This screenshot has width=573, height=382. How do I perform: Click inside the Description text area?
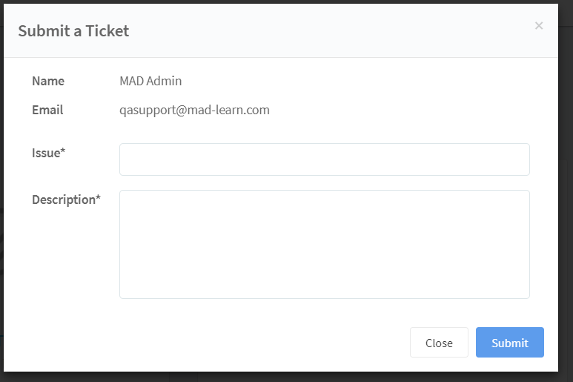(324, 244)
